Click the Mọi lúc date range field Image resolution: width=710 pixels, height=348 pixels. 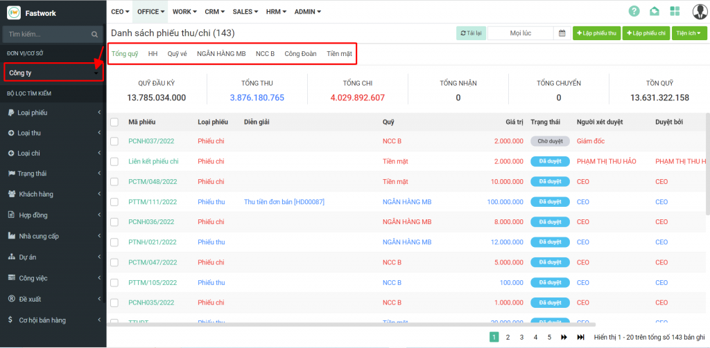(520, 33)
